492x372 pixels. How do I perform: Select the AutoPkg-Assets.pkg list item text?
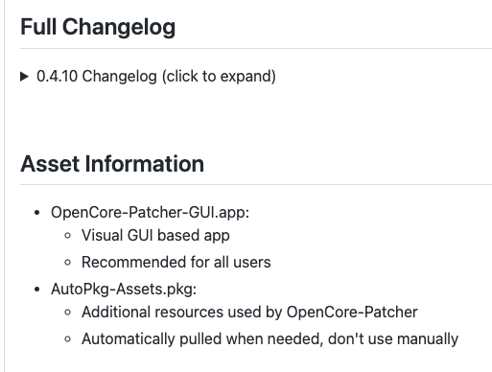pyautogui.click(x=124, y=290)
